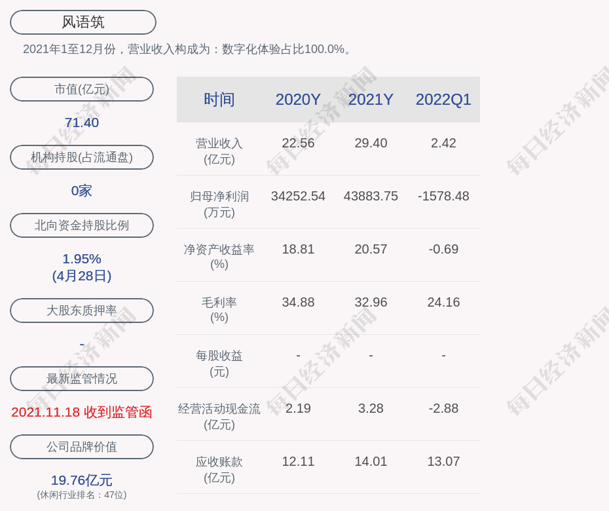Click the 机构持股(占流通盘) label pill
The height and width of the screenshot is (511, 609).
[x=82, y=157]
